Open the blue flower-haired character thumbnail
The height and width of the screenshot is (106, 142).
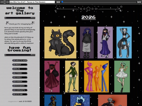[80, 100]
